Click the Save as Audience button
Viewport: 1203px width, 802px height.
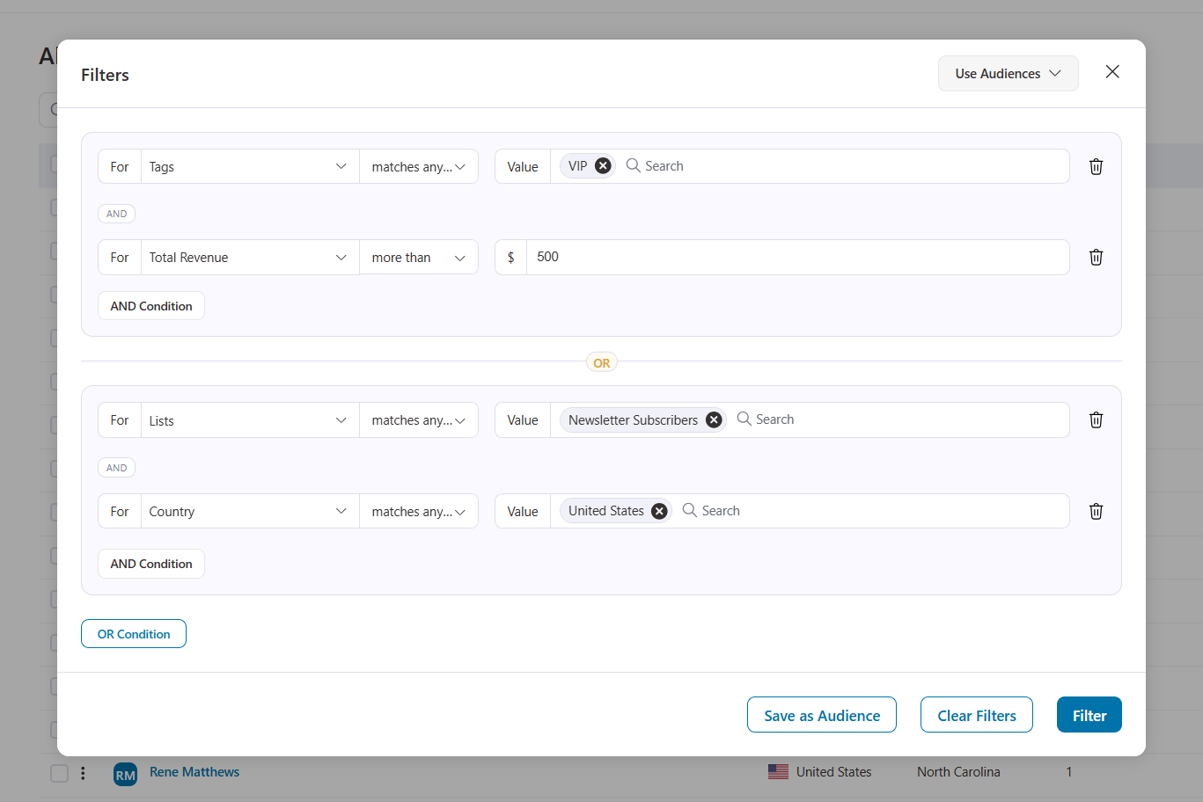tap(821, 714)
